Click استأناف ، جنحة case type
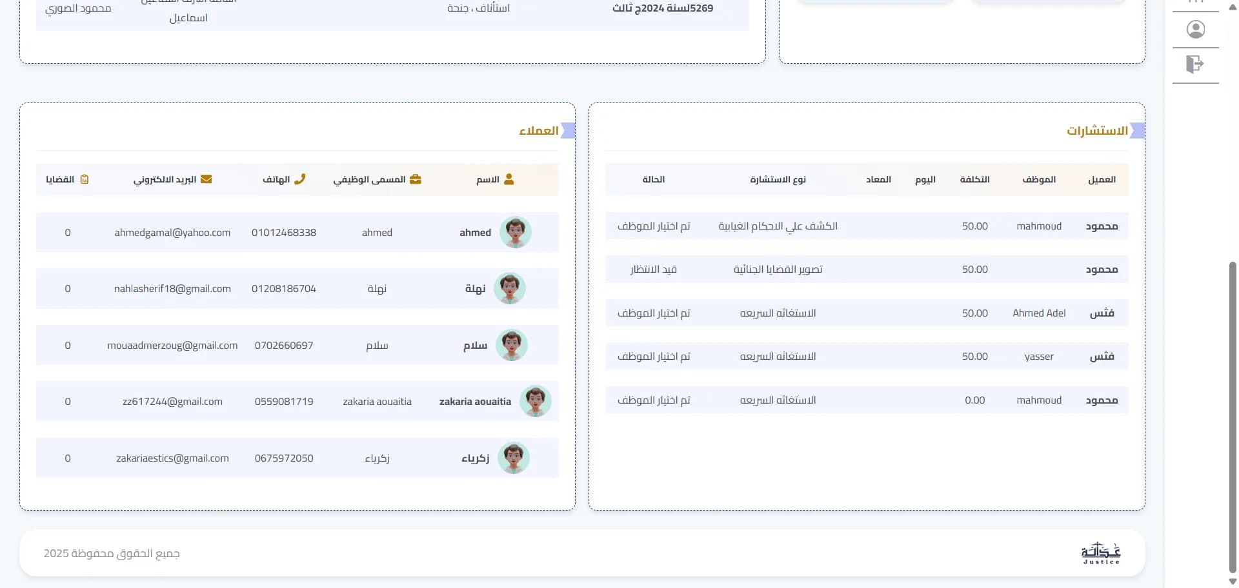The image size is (1239, 588). pyautogui.click(x=478, y=8)
